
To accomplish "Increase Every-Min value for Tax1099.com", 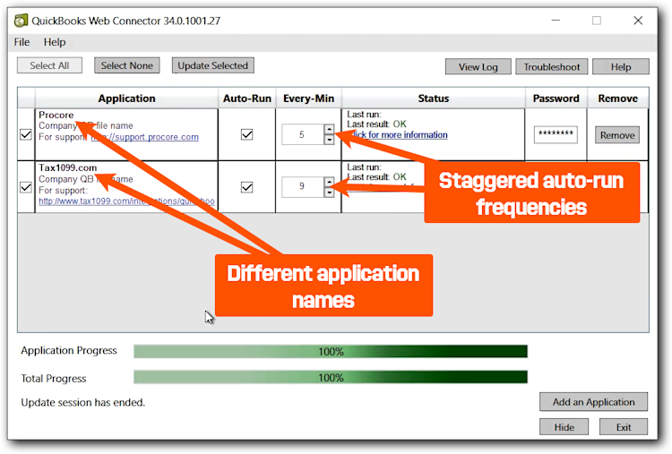I will (x=329, y=182).
